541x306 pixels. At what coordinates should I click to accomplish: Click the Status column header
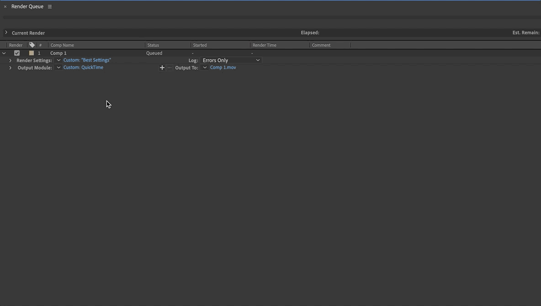(x=153, y=45)
